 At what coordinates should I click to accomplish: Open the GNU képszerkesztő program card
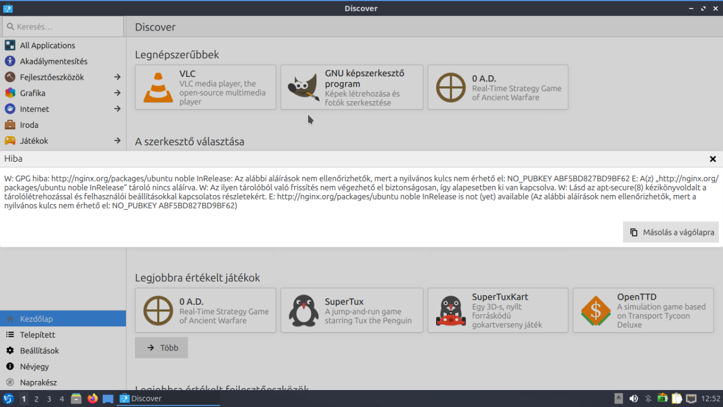click(352, 87)
